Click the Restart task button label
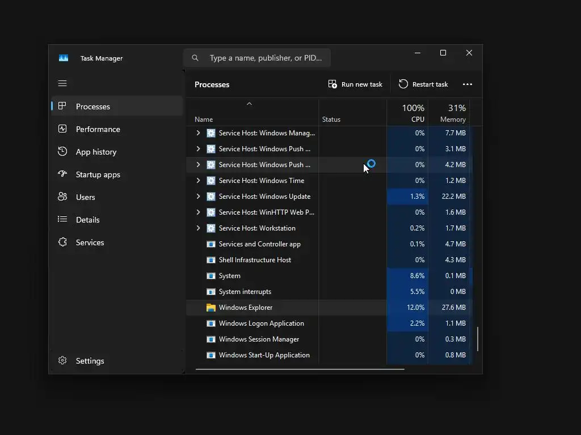This screenshot has width=581, height=435. (430, 84)
